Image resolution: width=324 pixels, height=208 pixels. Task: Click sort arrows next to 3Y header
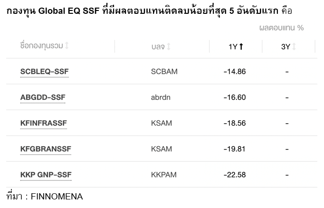click(294, 46)
